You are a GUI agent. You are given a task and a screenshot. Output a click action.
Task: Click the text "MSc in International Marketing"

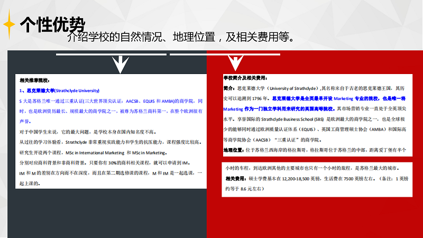(x=95, y=153)
